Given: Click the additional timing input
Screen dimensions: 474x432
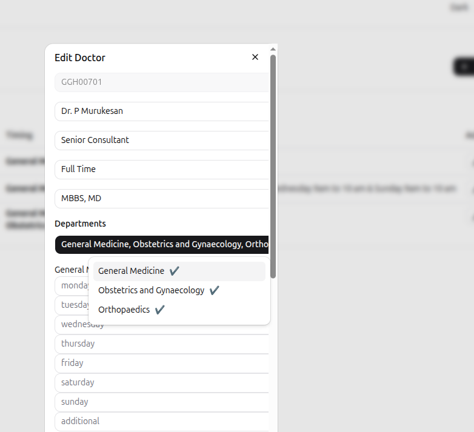Looking at the screenshot, I should pos(162,421).
